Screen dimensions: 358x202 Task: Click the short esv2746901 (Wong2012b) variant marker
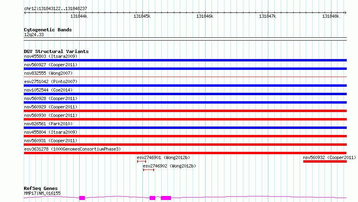[x=142, y=161]
